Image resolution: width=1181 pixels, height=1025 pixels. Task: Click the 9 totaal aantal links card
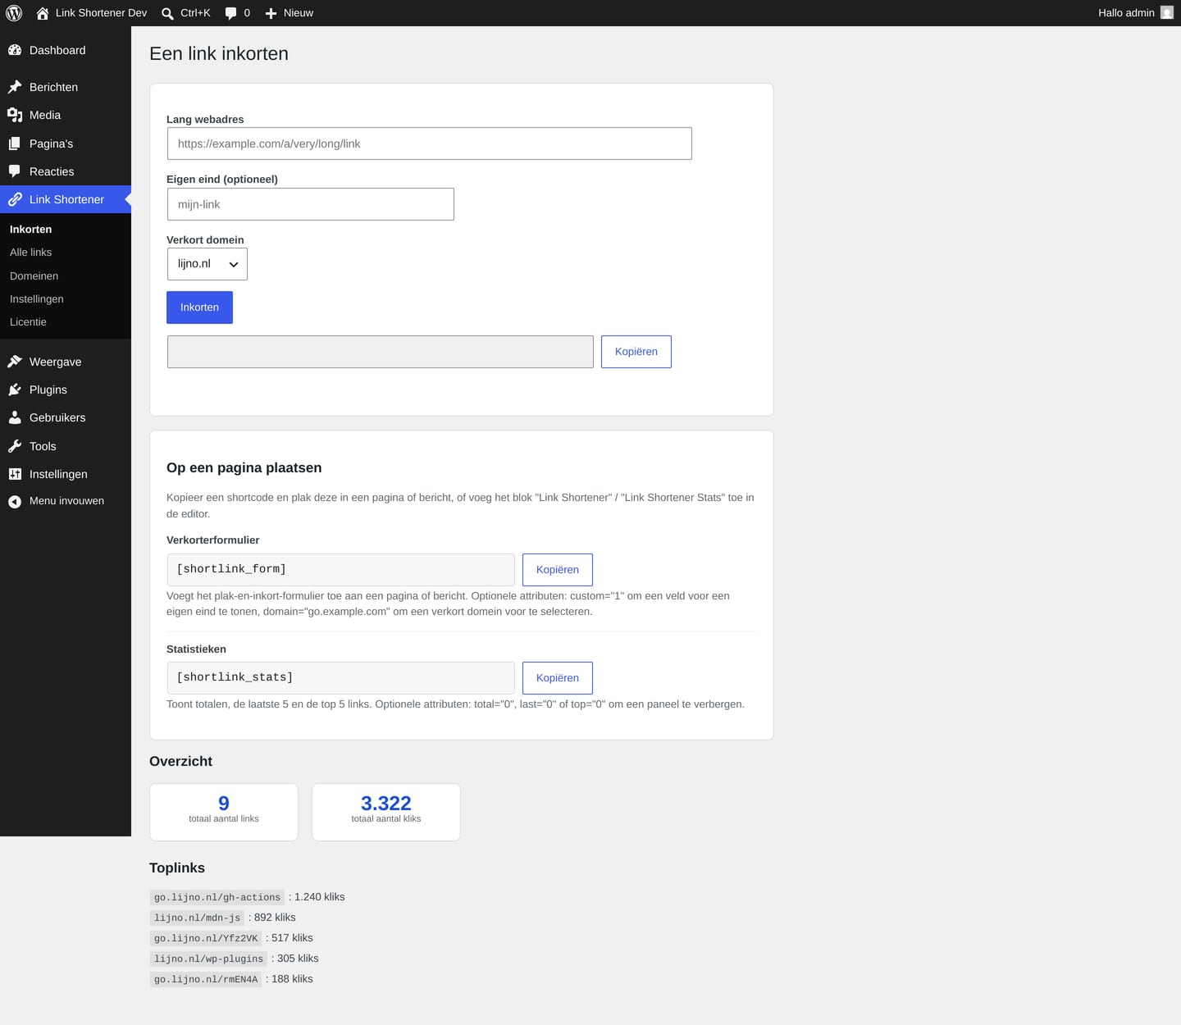224,812
